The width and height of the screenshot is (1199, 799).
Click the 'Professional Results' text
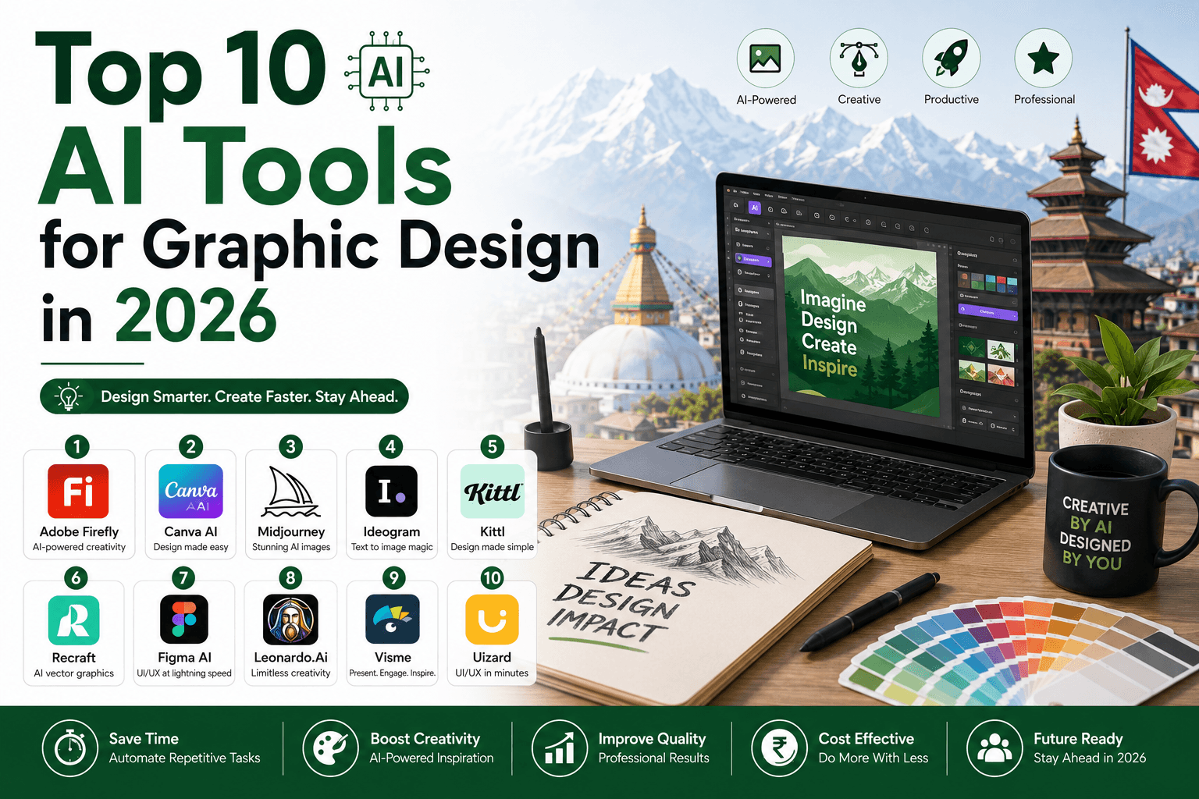coord(653,758)
